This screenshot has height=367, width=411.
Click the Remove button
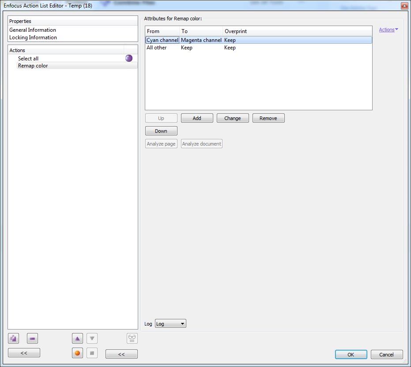(x=268, y=118)
